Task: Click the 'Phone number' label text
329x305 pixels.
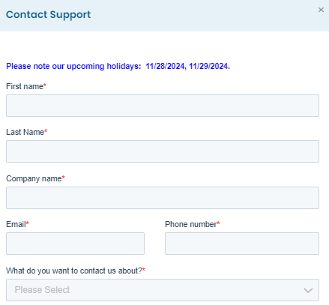Action: point(190,224)
